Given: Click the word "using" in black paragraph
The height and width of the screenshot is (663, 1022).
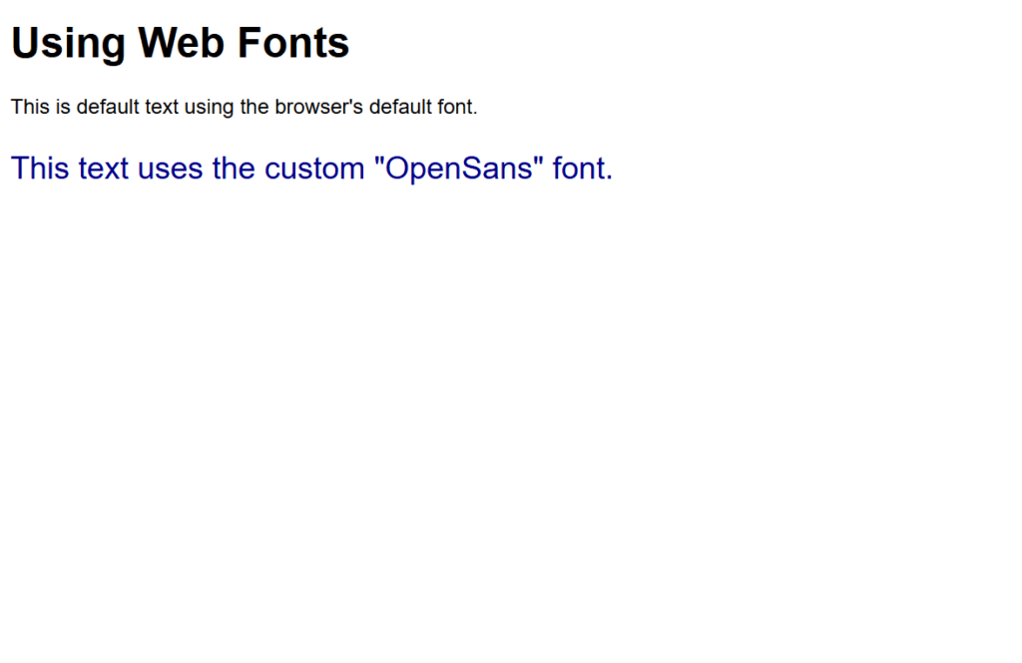Looking at the screenshot, I should tap(209, 108).
